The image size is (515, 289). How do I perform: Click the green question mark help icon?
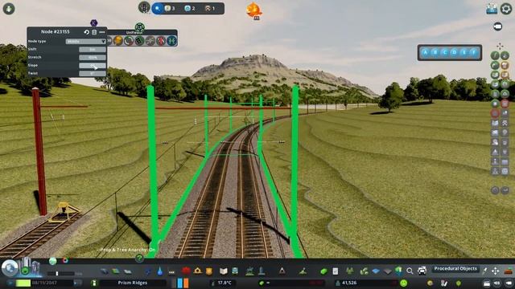(139, 258)
